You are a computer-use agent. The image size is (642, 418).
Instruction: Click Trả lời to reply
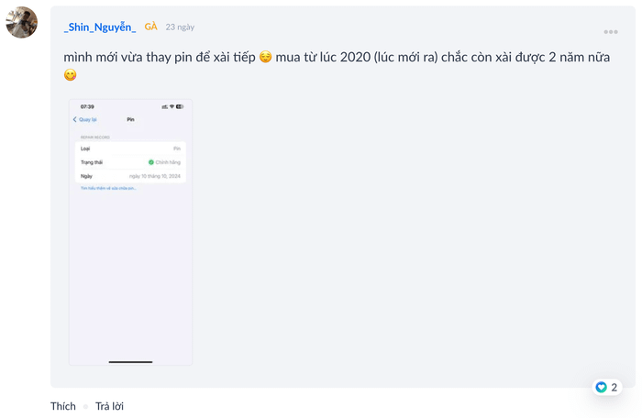pos(109,406)
